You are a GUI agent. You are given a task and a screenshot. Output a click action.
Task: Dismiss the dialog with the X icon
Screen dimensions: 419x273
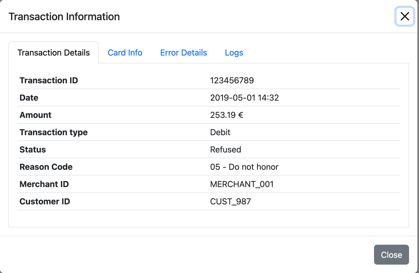click(x=405, y=16)
